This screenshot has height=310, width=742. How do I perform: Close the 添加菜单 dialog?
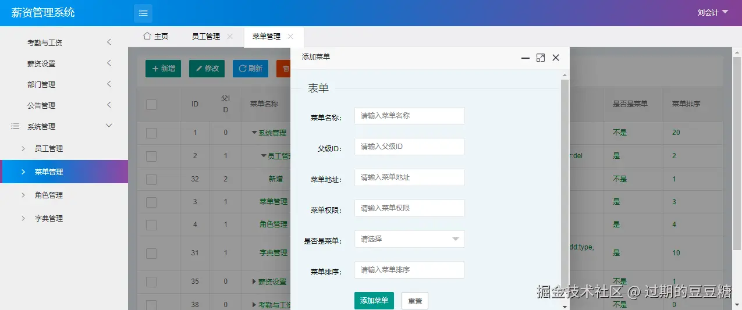(x=556, y=58)
